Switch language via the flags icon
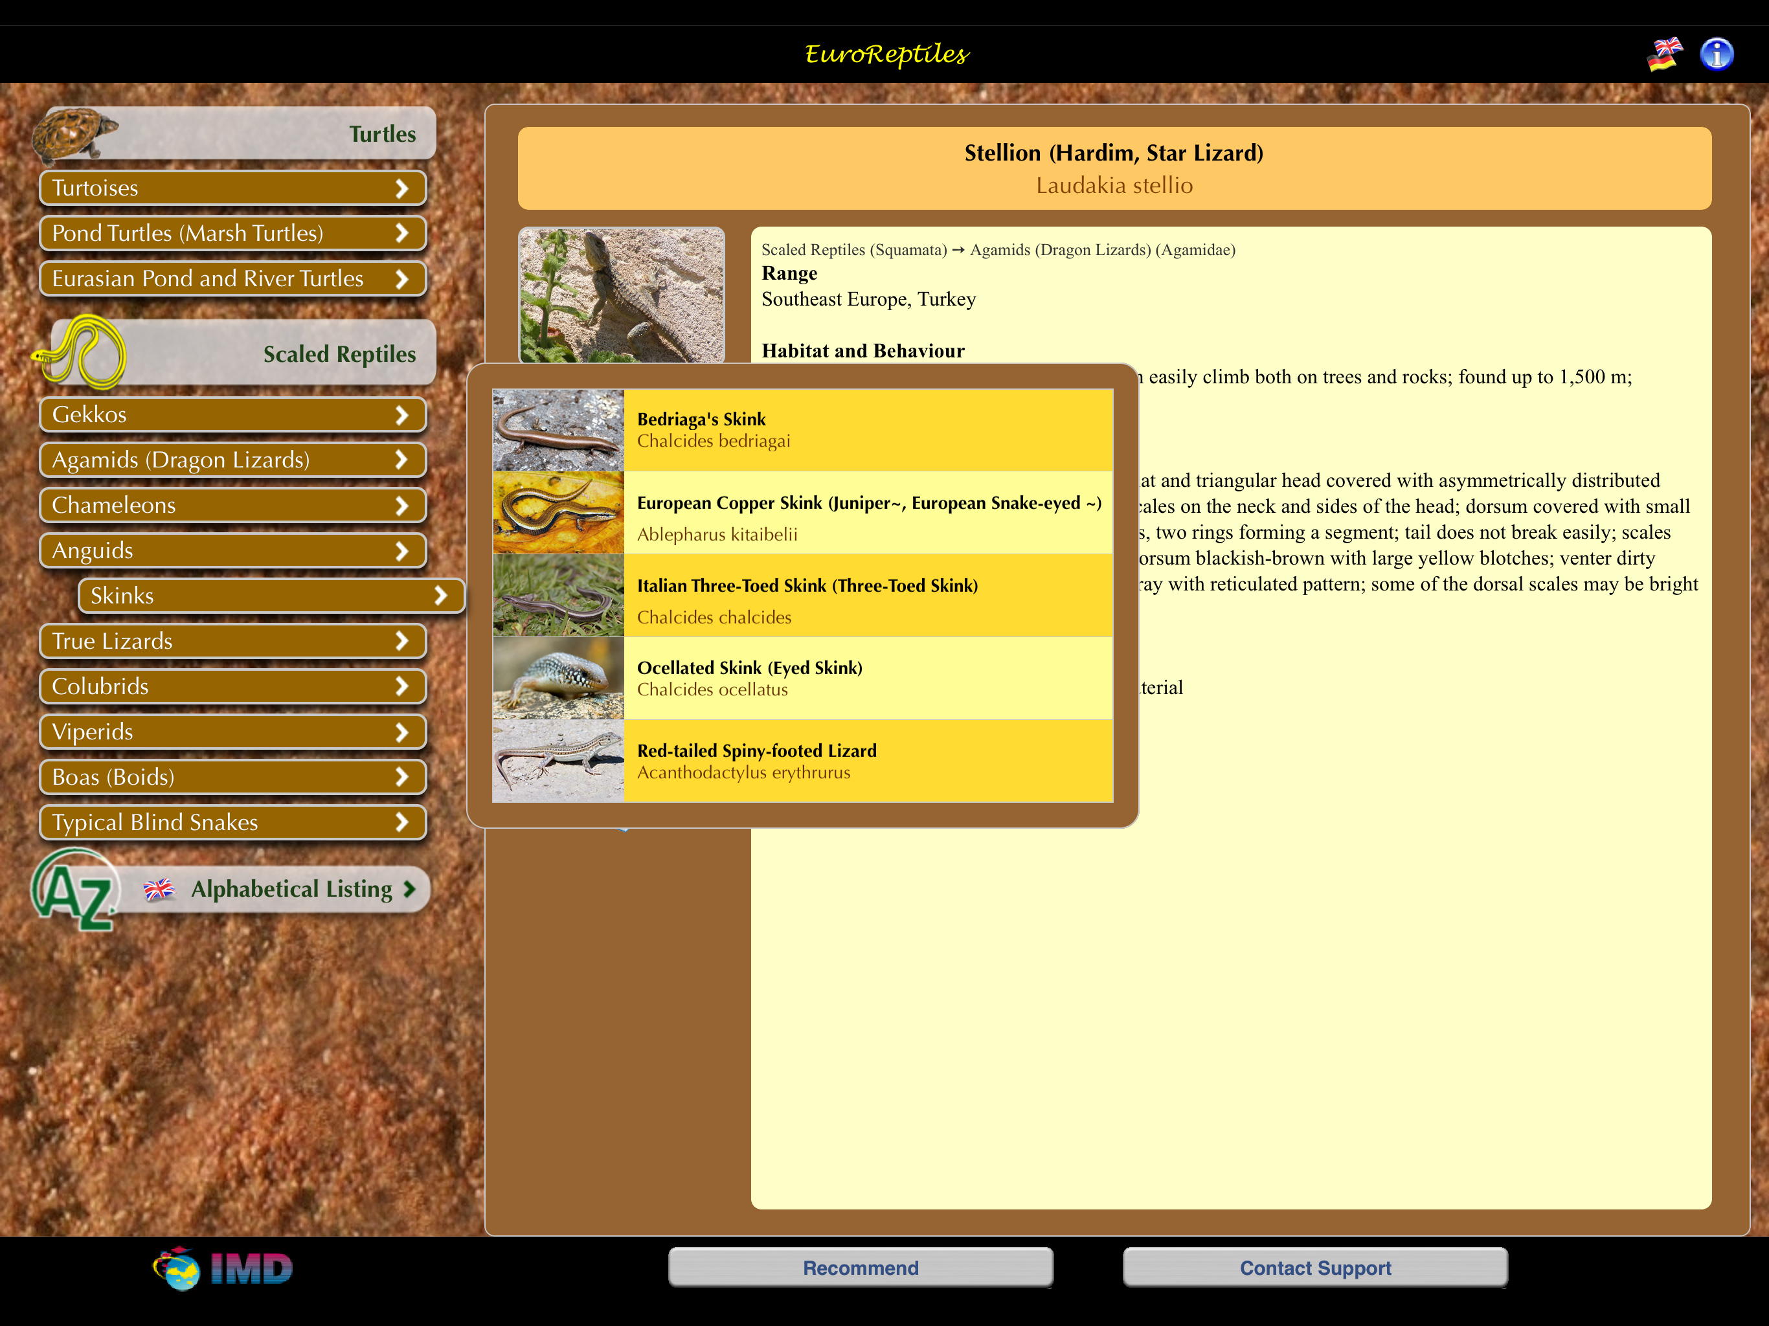 [x=1665, y=54]
